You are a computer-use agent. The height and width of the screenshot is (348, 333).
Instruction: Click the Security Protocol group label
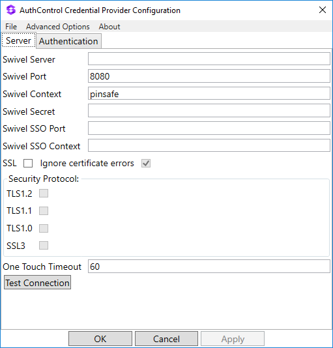pyautogui.click(x=44, y=179)
